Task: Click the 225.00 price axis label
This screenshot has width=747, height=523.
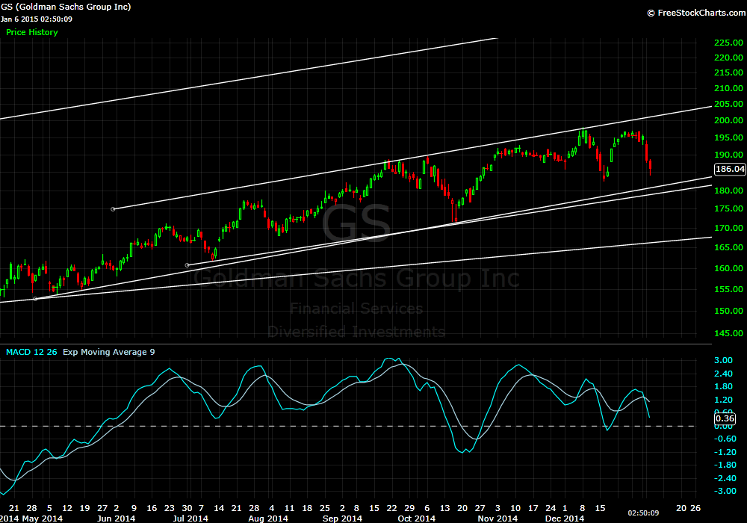Action: [728, 43]
